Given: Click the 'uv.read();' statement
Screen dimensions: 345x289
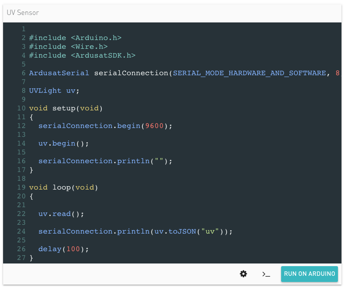Looking at the screenshot, I should pos(61,214).
